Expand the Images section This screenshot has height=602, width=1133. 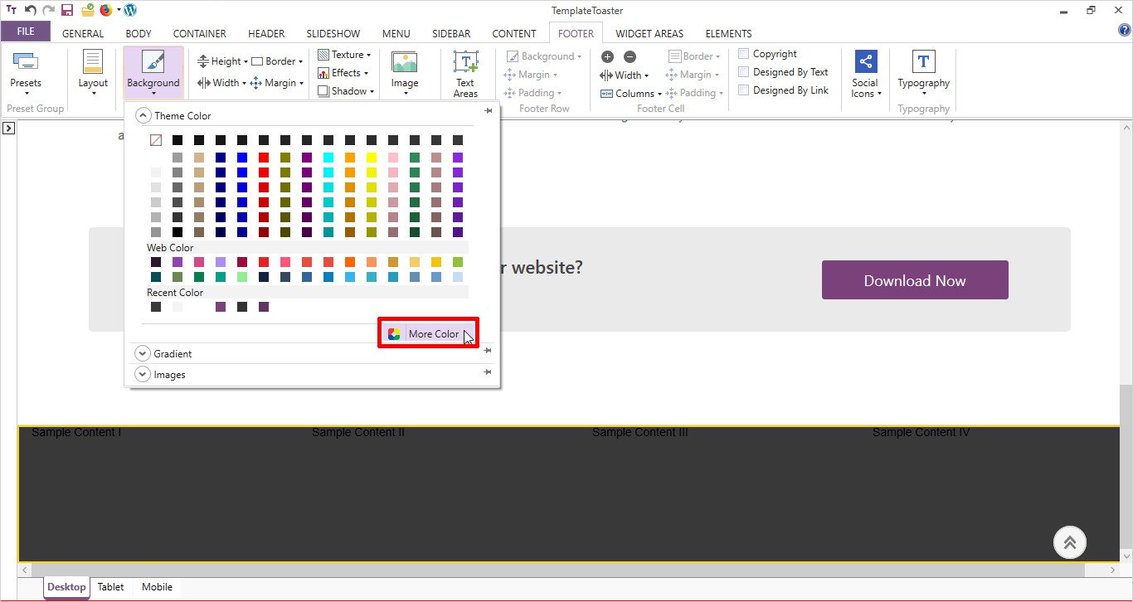143,375
